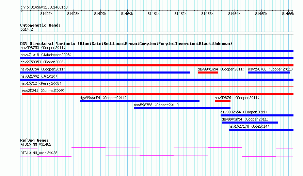The height and width of the screenshot is (176, 303).
Task: Click the ATG10|NM_001131028 gene track line
Action: coord(157,156)
